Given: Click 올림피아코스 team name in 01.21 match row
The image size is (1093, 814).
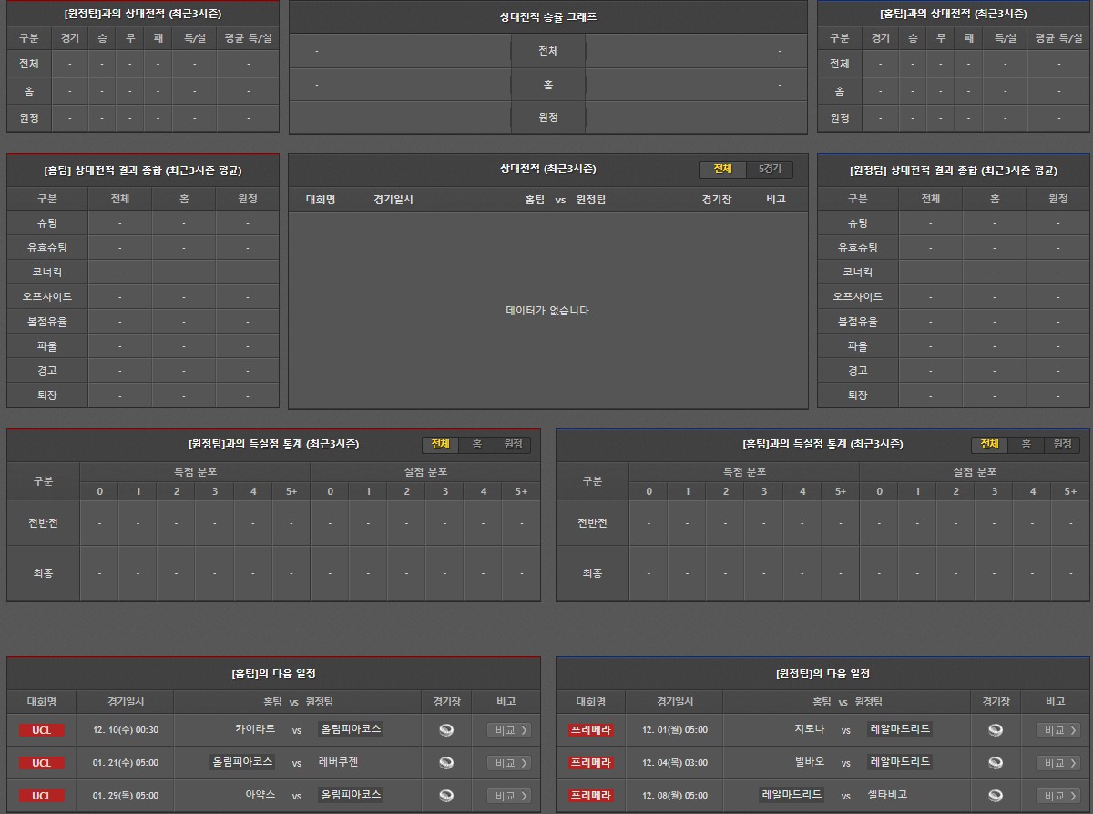Looking at the screenshot, I should pyautogui.click(x=242, y=762).
